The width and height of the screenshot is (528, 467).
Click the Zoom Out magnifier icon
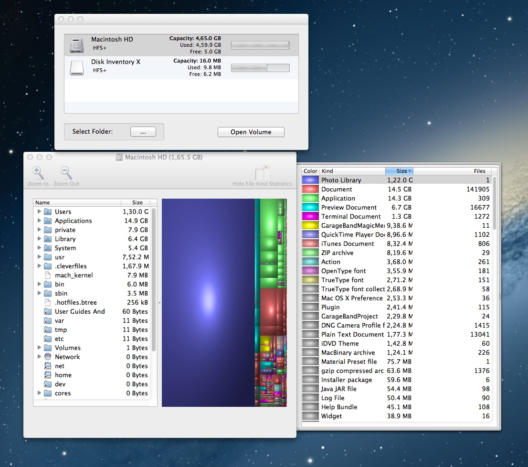tap(66, 173)
